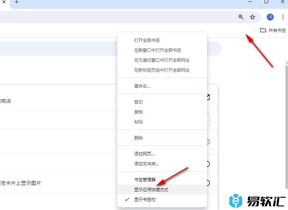The width and height of the screenshot is (288, 210).
Task: Enable 显示应用快捷方式
Action: coord(151,190)
